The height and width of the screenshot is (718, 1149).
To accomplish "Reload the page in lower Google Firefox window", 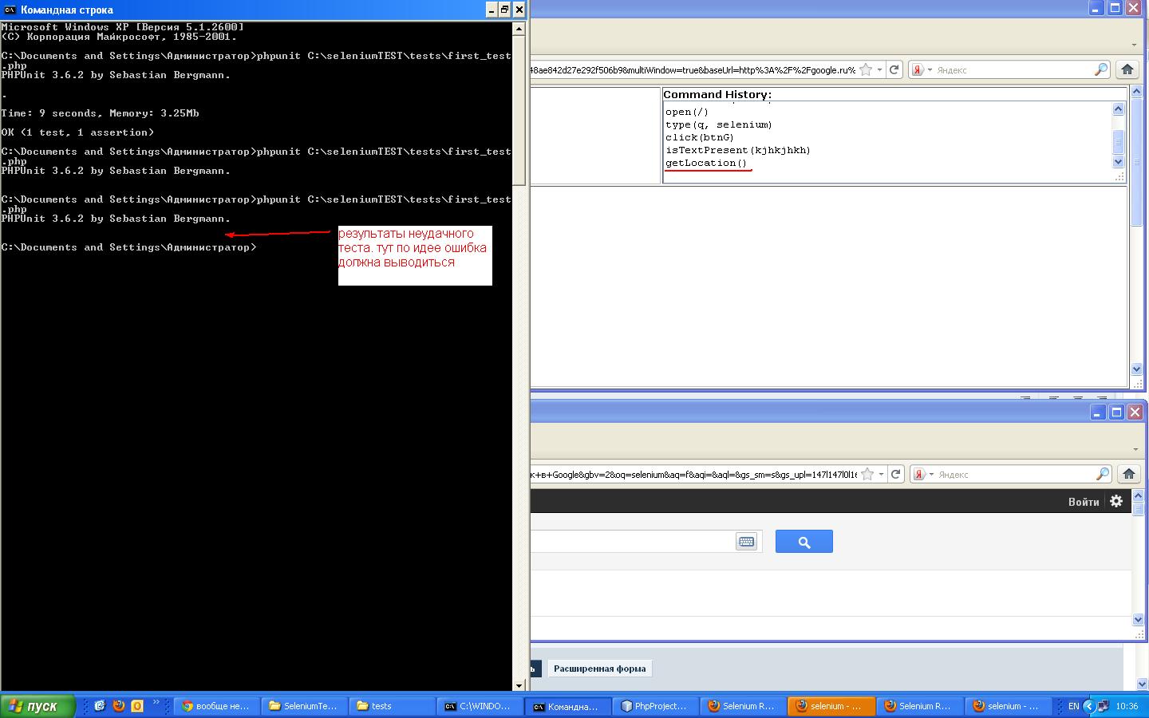I will (x=896, y=474).
